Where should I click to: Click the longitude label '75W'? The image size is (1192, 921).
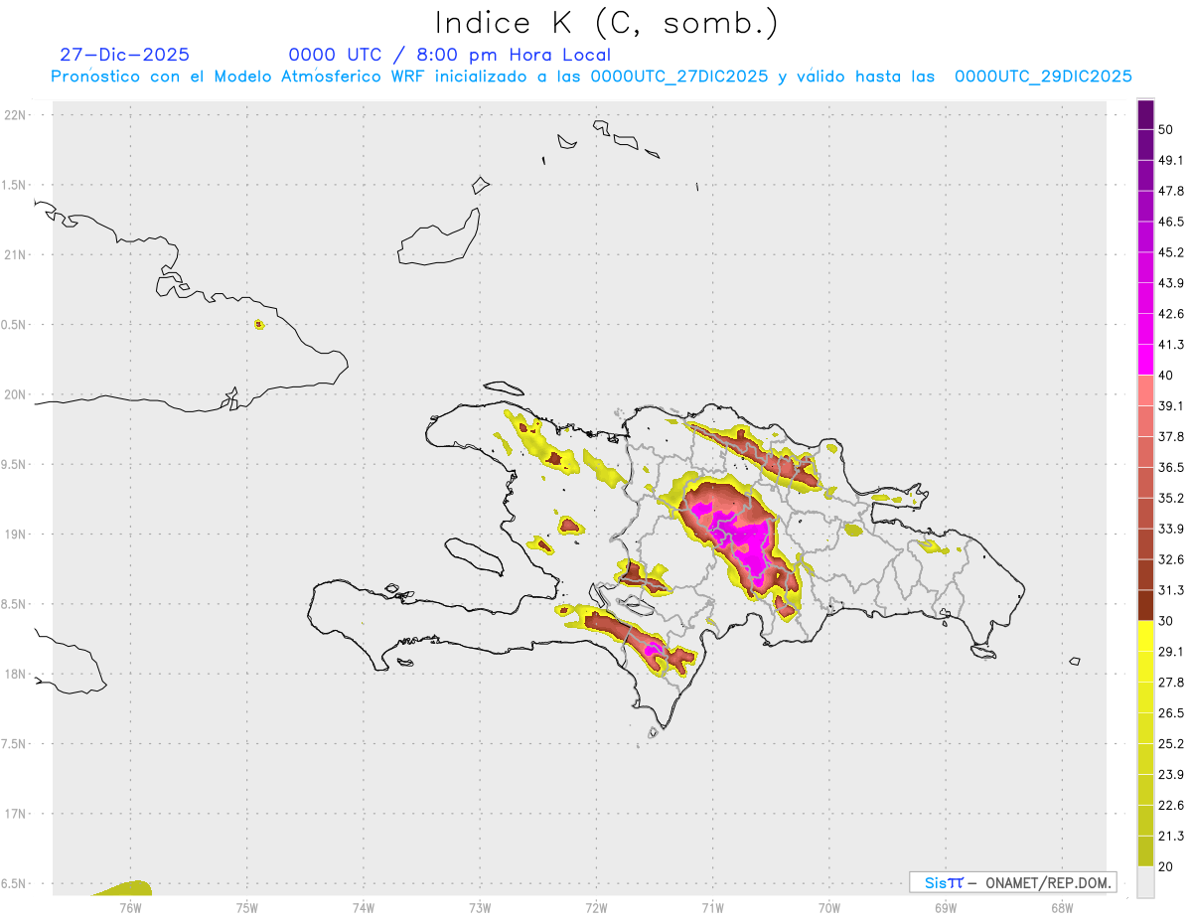click(x=247, y=907)
